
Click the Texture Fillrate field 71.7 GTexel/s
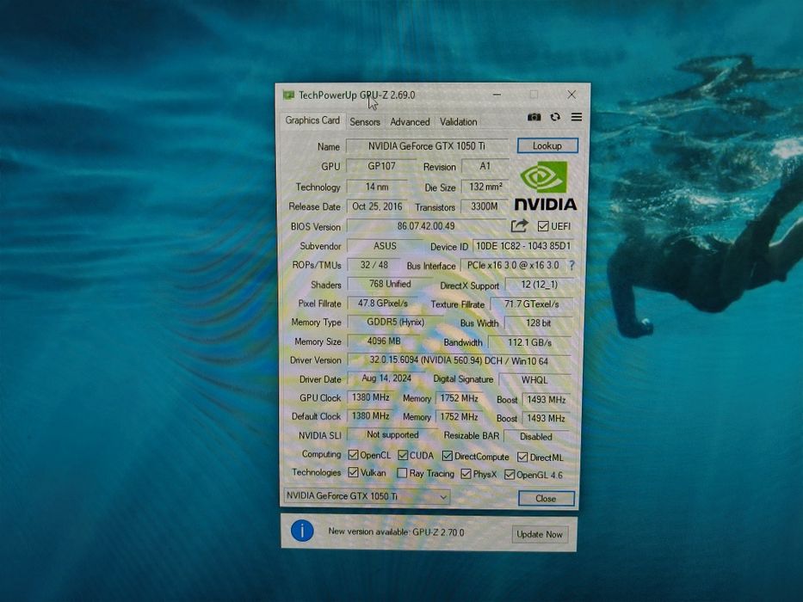pyautogui.click(x=532, y=304)
